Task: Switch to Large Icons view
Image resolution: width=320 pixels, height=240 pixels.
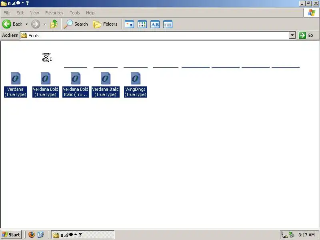Action: coord(129,24)
